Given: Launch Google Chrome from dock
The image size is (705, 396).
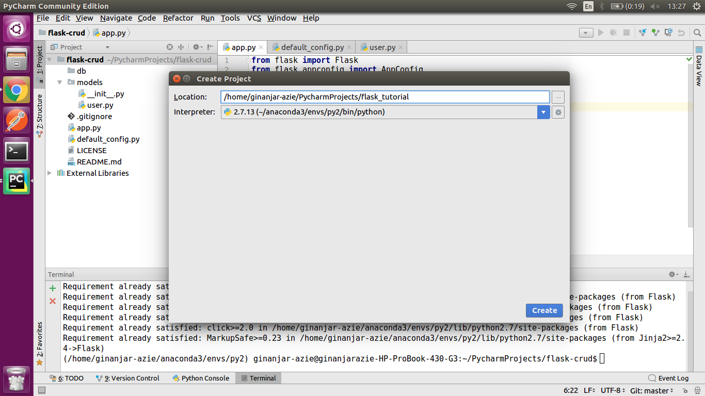Looking at the screenshot, I should [x=17, y=90].
